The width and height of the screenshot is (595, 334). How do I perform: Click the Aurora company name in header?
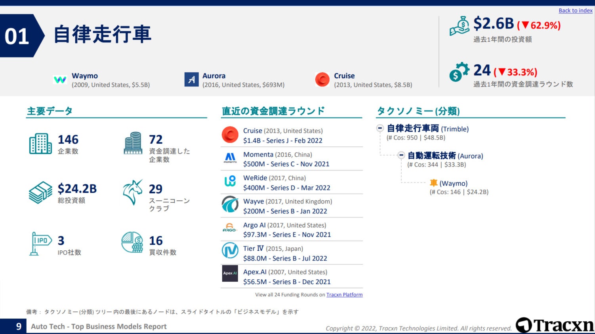pyautogui.click(x=214, y=76)
